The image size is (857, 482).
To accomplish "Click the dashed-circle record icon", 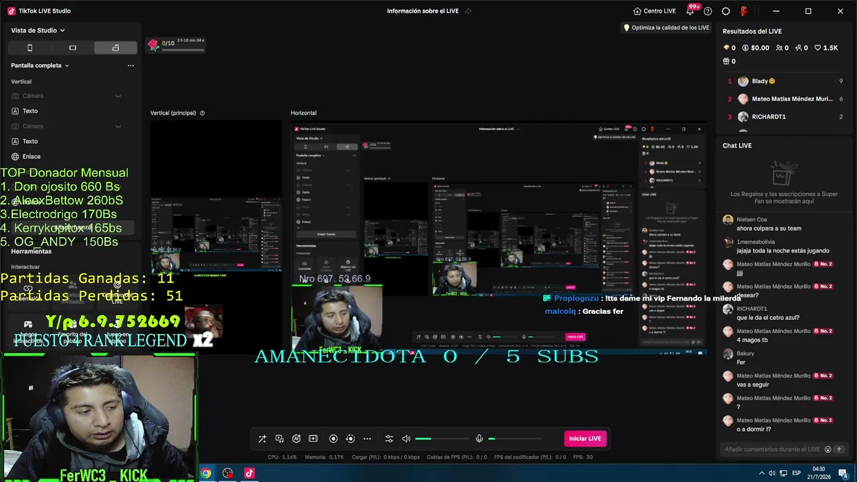I will tap(350, 438).
